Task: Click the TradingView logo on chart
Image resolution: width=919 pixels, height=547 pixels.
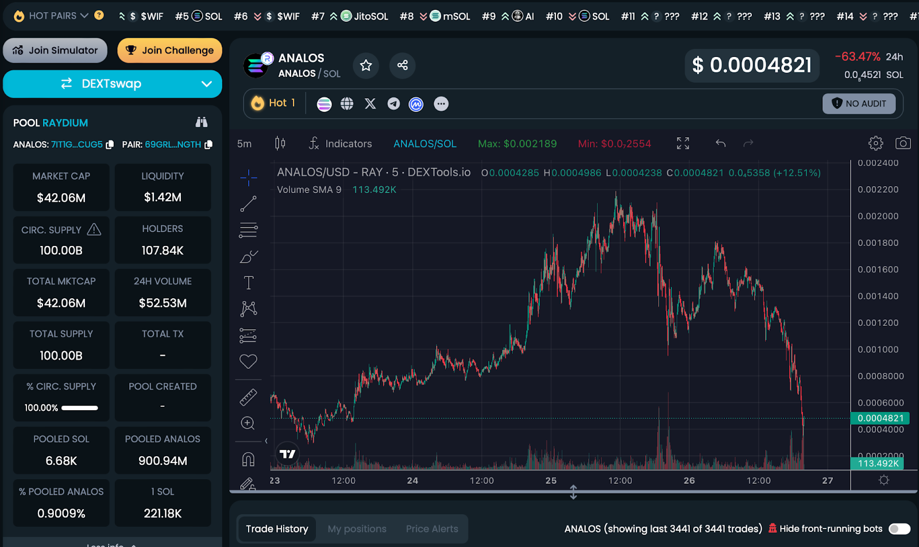Action: click(288, 454)
